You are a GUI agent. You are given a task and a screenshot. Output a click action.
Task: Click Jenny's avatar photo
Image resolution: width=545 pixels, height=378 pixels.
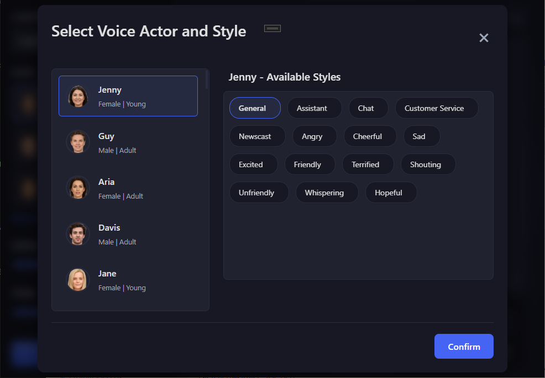[78, 96]
